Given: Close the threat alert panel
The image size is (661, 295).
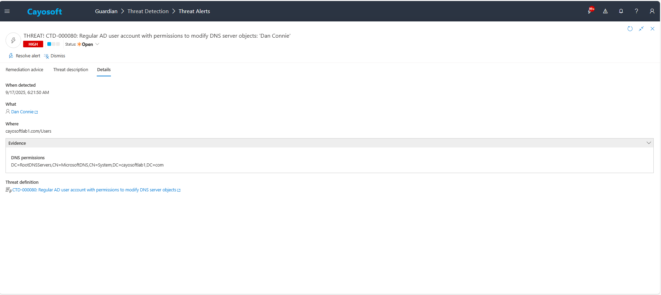Looking at the screenshot, I should tap(652, 29).
